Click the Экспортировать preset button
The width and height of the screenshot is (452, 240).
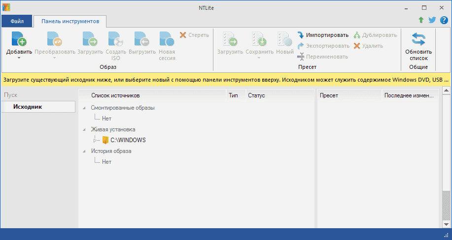coord(323,46)
